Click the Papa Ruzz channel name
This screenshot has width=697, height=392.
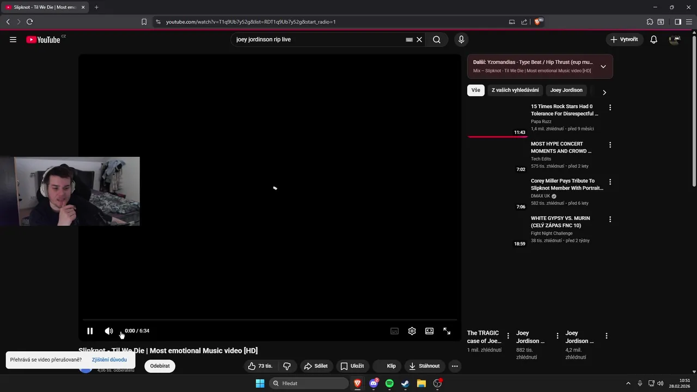541,121
